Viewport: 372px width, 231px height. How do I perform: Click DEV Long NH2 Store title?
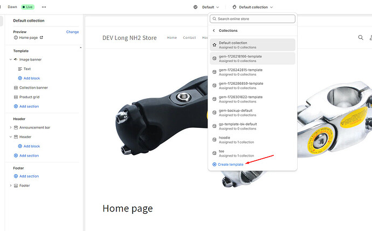coord(129,38)
